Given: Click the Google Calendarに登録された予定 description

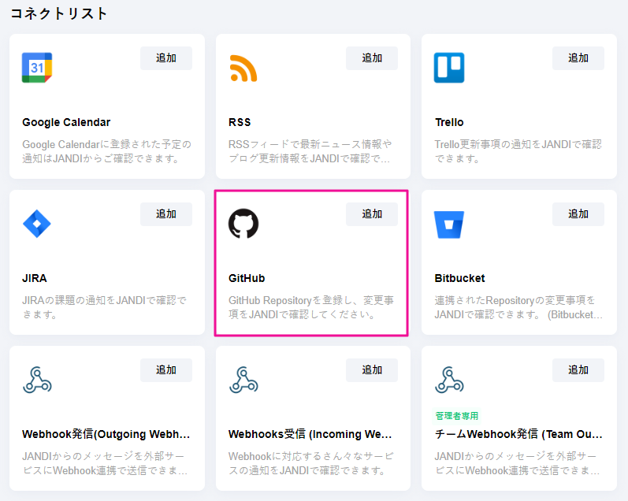Looking at the screenshot, I should point(106,151).
